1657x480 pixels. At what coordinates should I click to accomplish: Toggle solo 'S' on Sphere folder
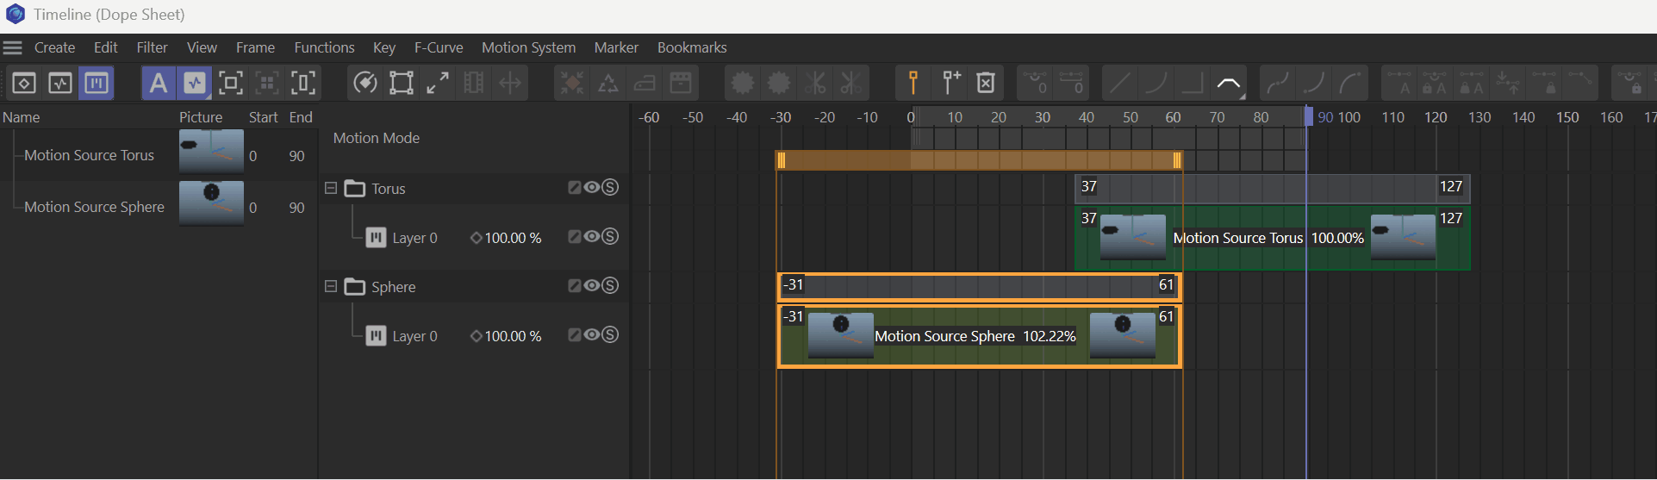tap(610, 285)
